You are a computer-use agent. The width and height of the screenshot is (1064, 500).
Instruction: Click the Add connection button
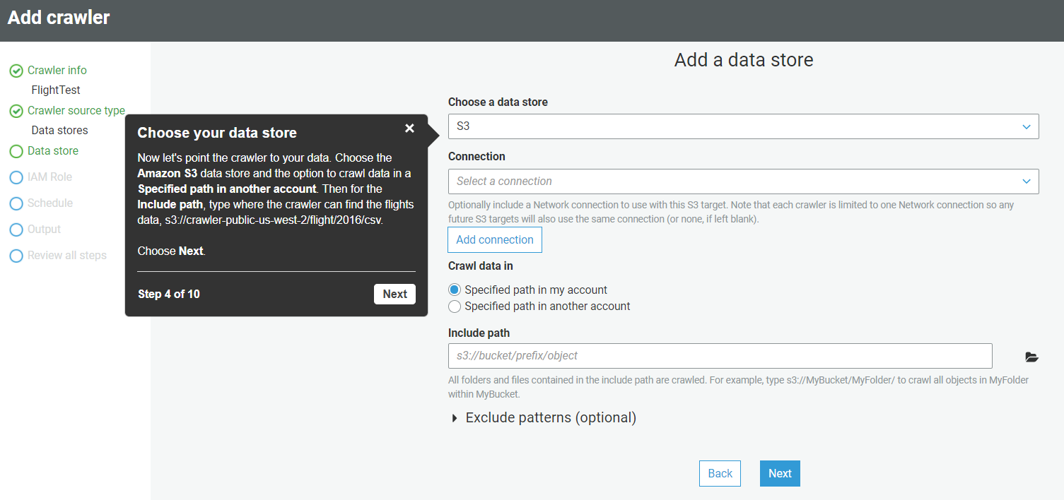coord(495,240)
